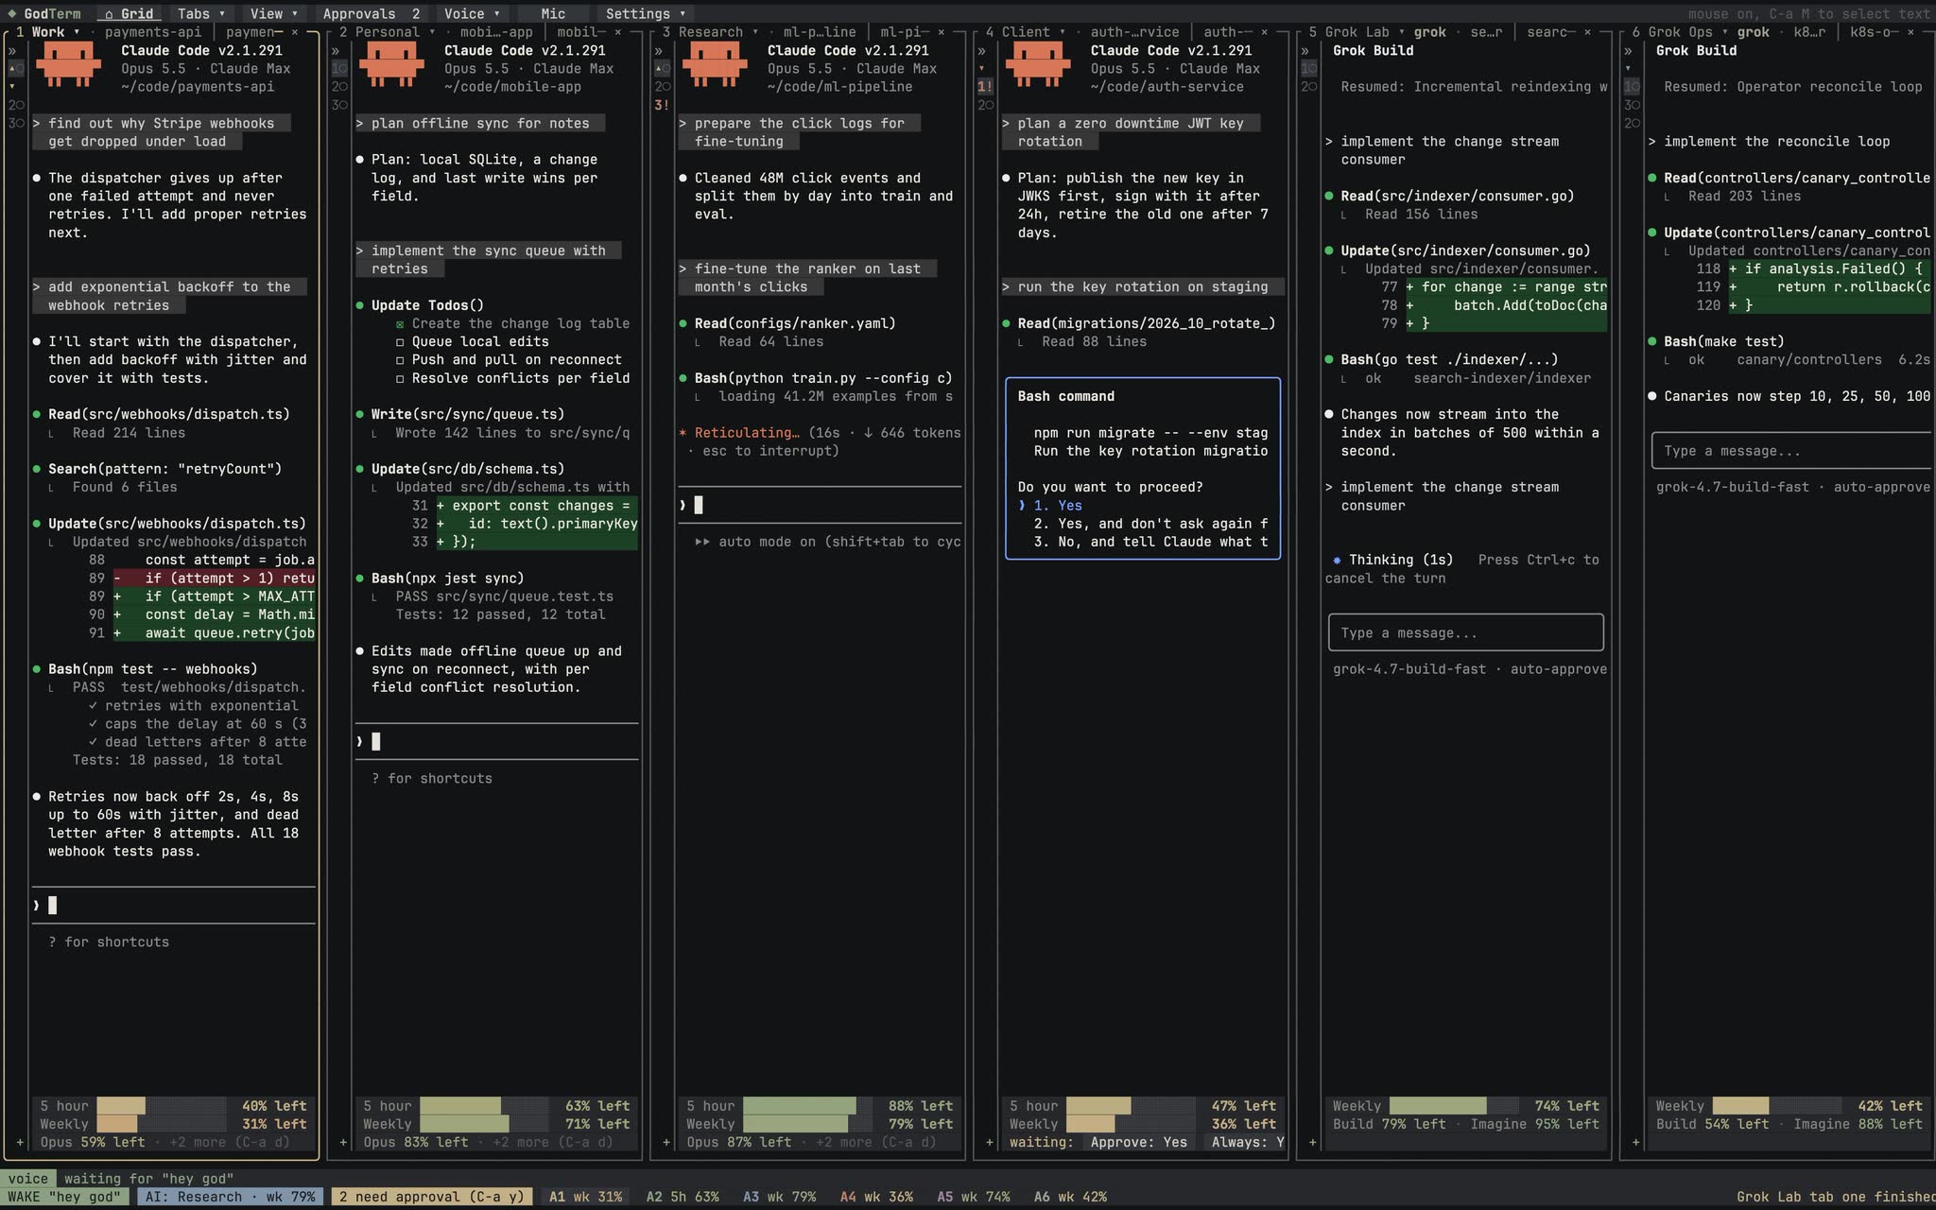Click the + icon at bottom of Grok Lab pane

pyautogui.click(x=1312, y=1142)
